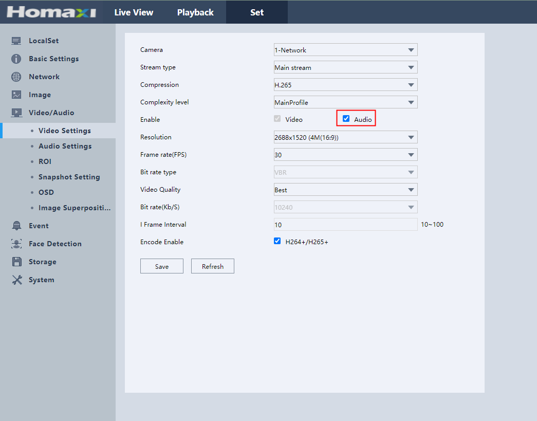Click the Network globe icon
The height and width of the screenshot is (421, 537).
tap(16, 77)
